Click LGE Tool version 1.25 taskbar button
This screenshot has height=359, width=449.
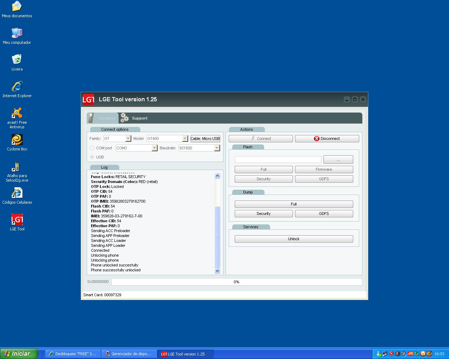(185, 354)
